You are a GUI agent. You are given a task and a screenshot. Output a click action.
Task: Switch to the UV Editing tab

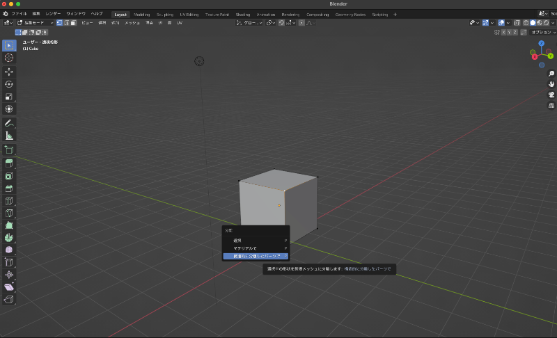[x=189, y=15]
